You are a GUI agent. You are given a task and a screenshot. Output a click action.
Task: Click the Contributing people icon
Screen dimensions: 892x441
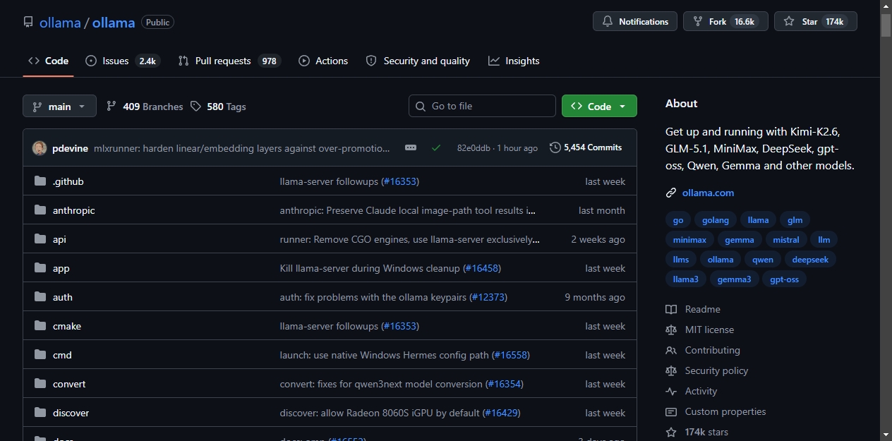671,350
